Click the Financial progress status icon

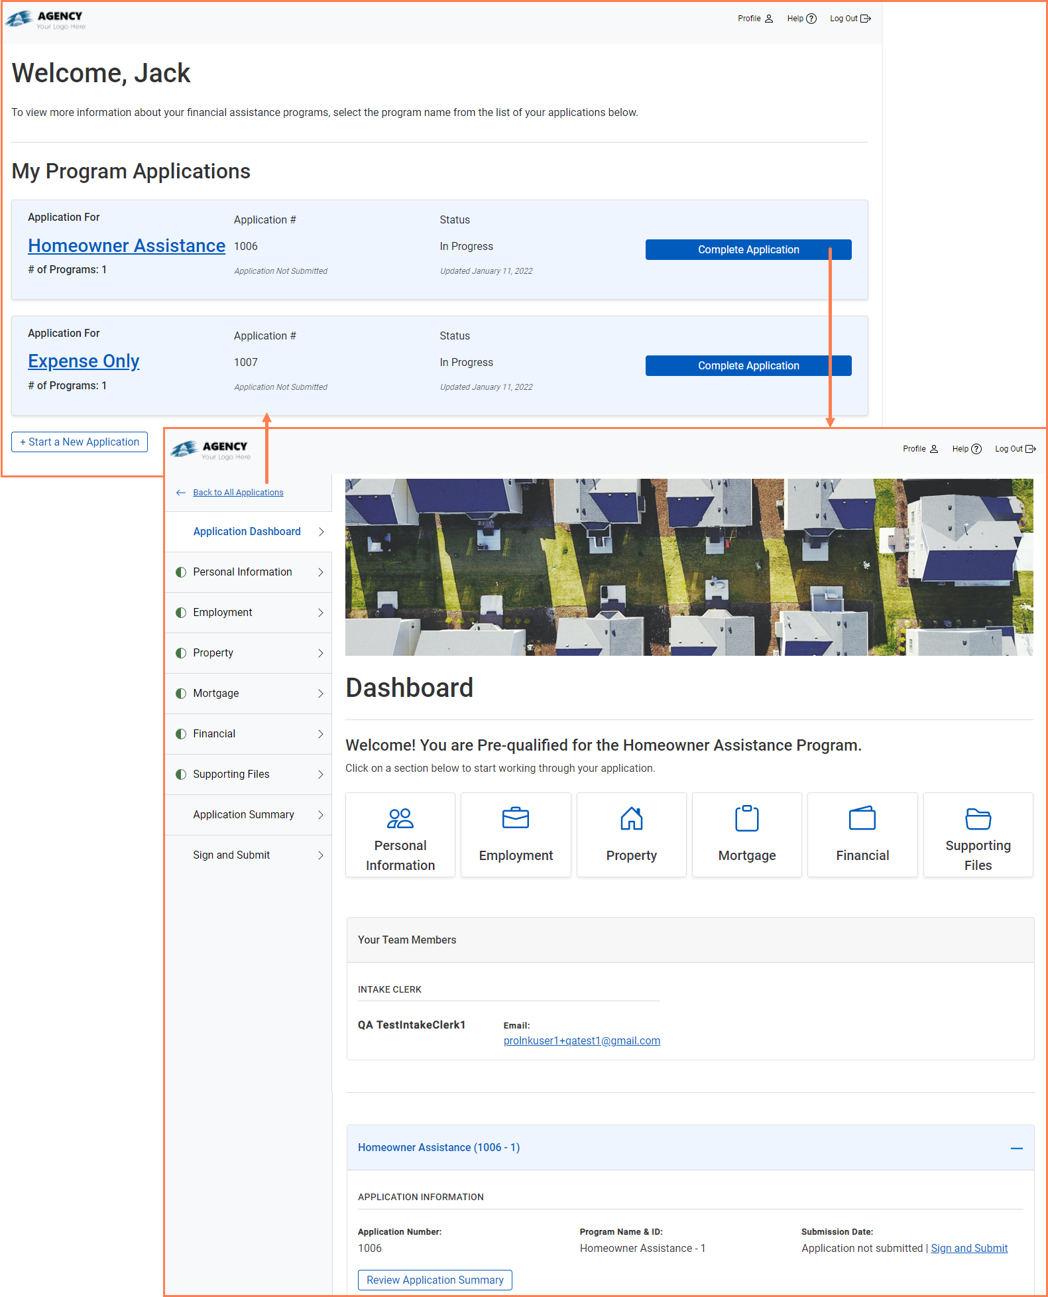[x=181, y=734]
